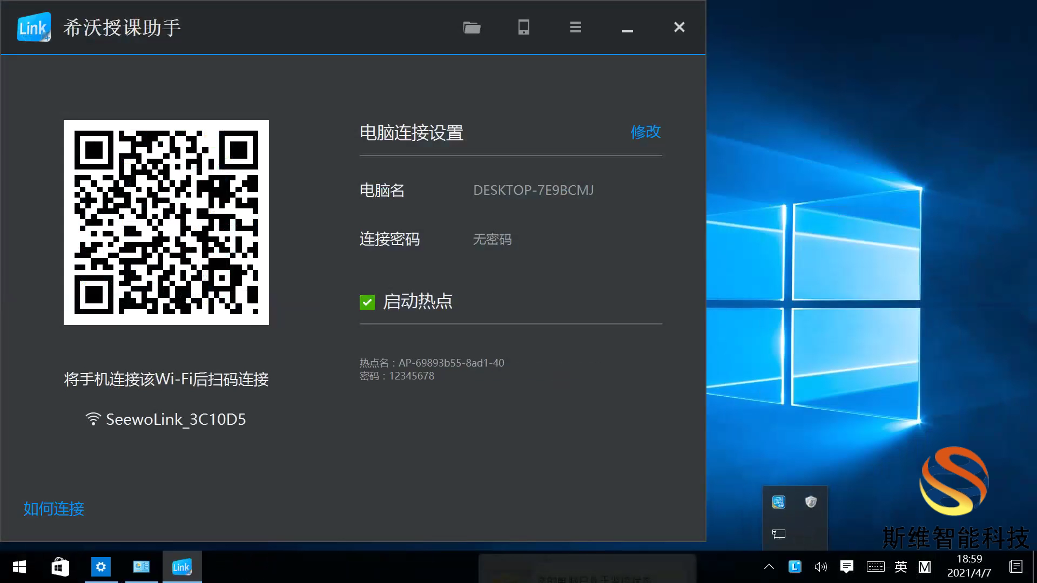Click the Link tray icon in the taskbar
This screenshot has height=583, width=1037.
pyautogui.click(x=795, y=566)
